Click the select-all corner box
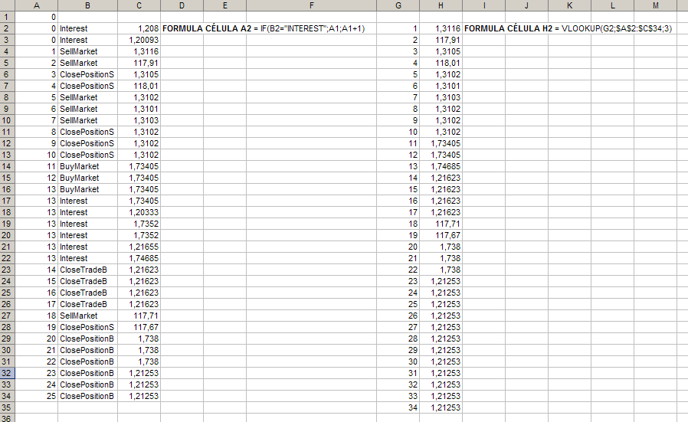688x422 pixels. tap(7, 5)
